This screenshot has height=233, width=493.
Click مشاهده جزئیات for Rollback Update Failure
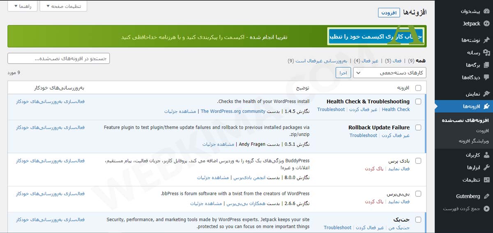218,144
